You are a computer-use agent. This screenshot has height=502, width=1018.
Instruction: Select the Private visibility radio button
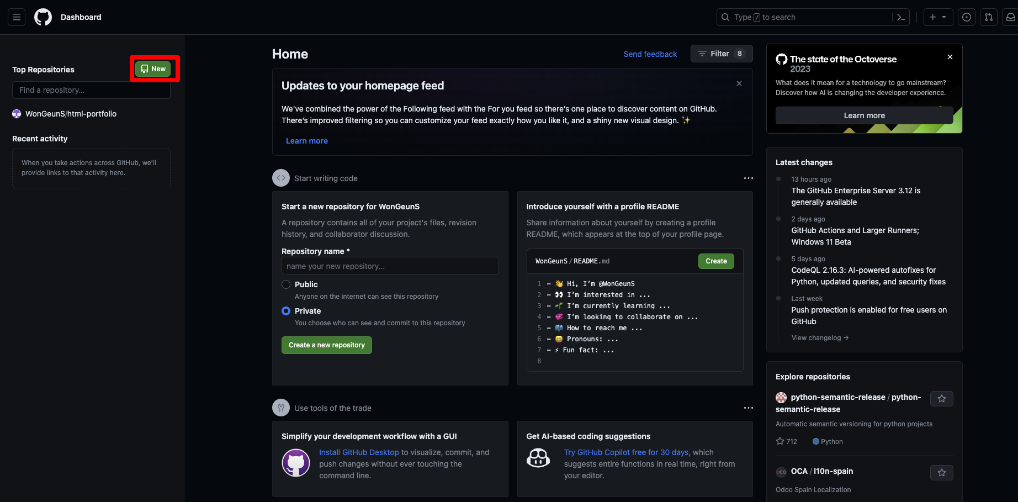coord(286,311)
